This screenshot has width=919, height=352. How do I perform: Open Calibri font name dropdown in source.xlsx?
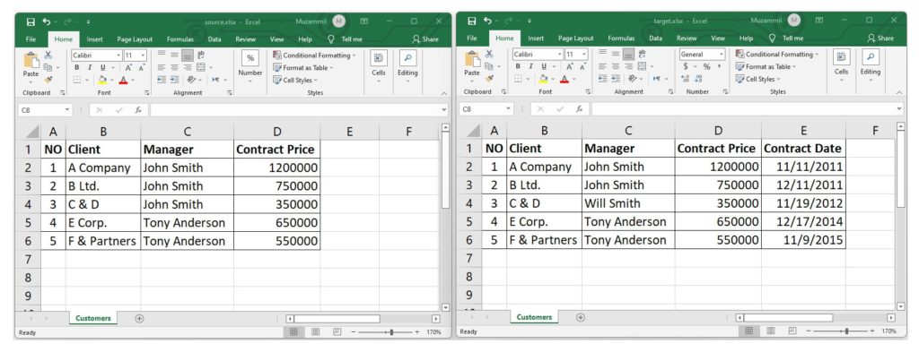pyautogui.click(x=119, y=56)
